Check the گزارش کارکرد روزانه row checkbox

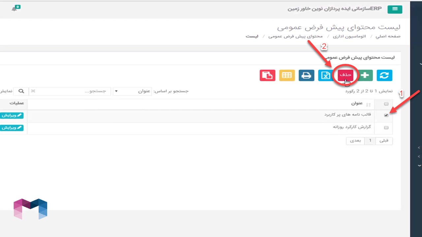[x=386, y=128]
